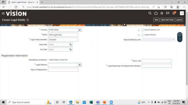Click Legal Reporting Unit Registration Number field
The width and height of the screenshot is (188, 105).
coord(157,66)
